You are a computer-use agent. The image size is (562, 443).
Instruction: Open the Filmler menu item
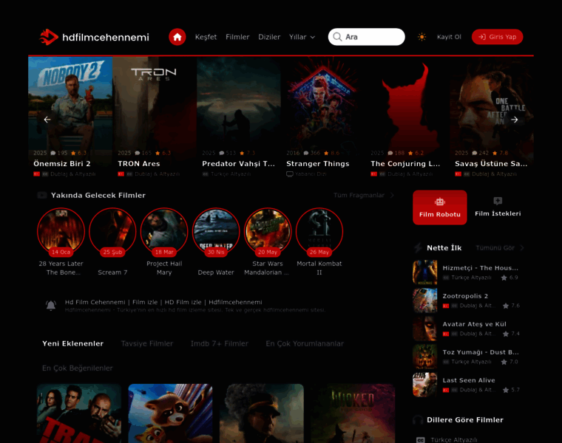tap(237, 37)
